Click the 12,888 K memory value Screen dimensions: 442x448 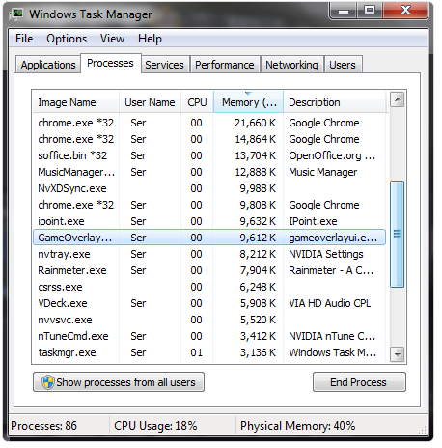pos(256,172)
